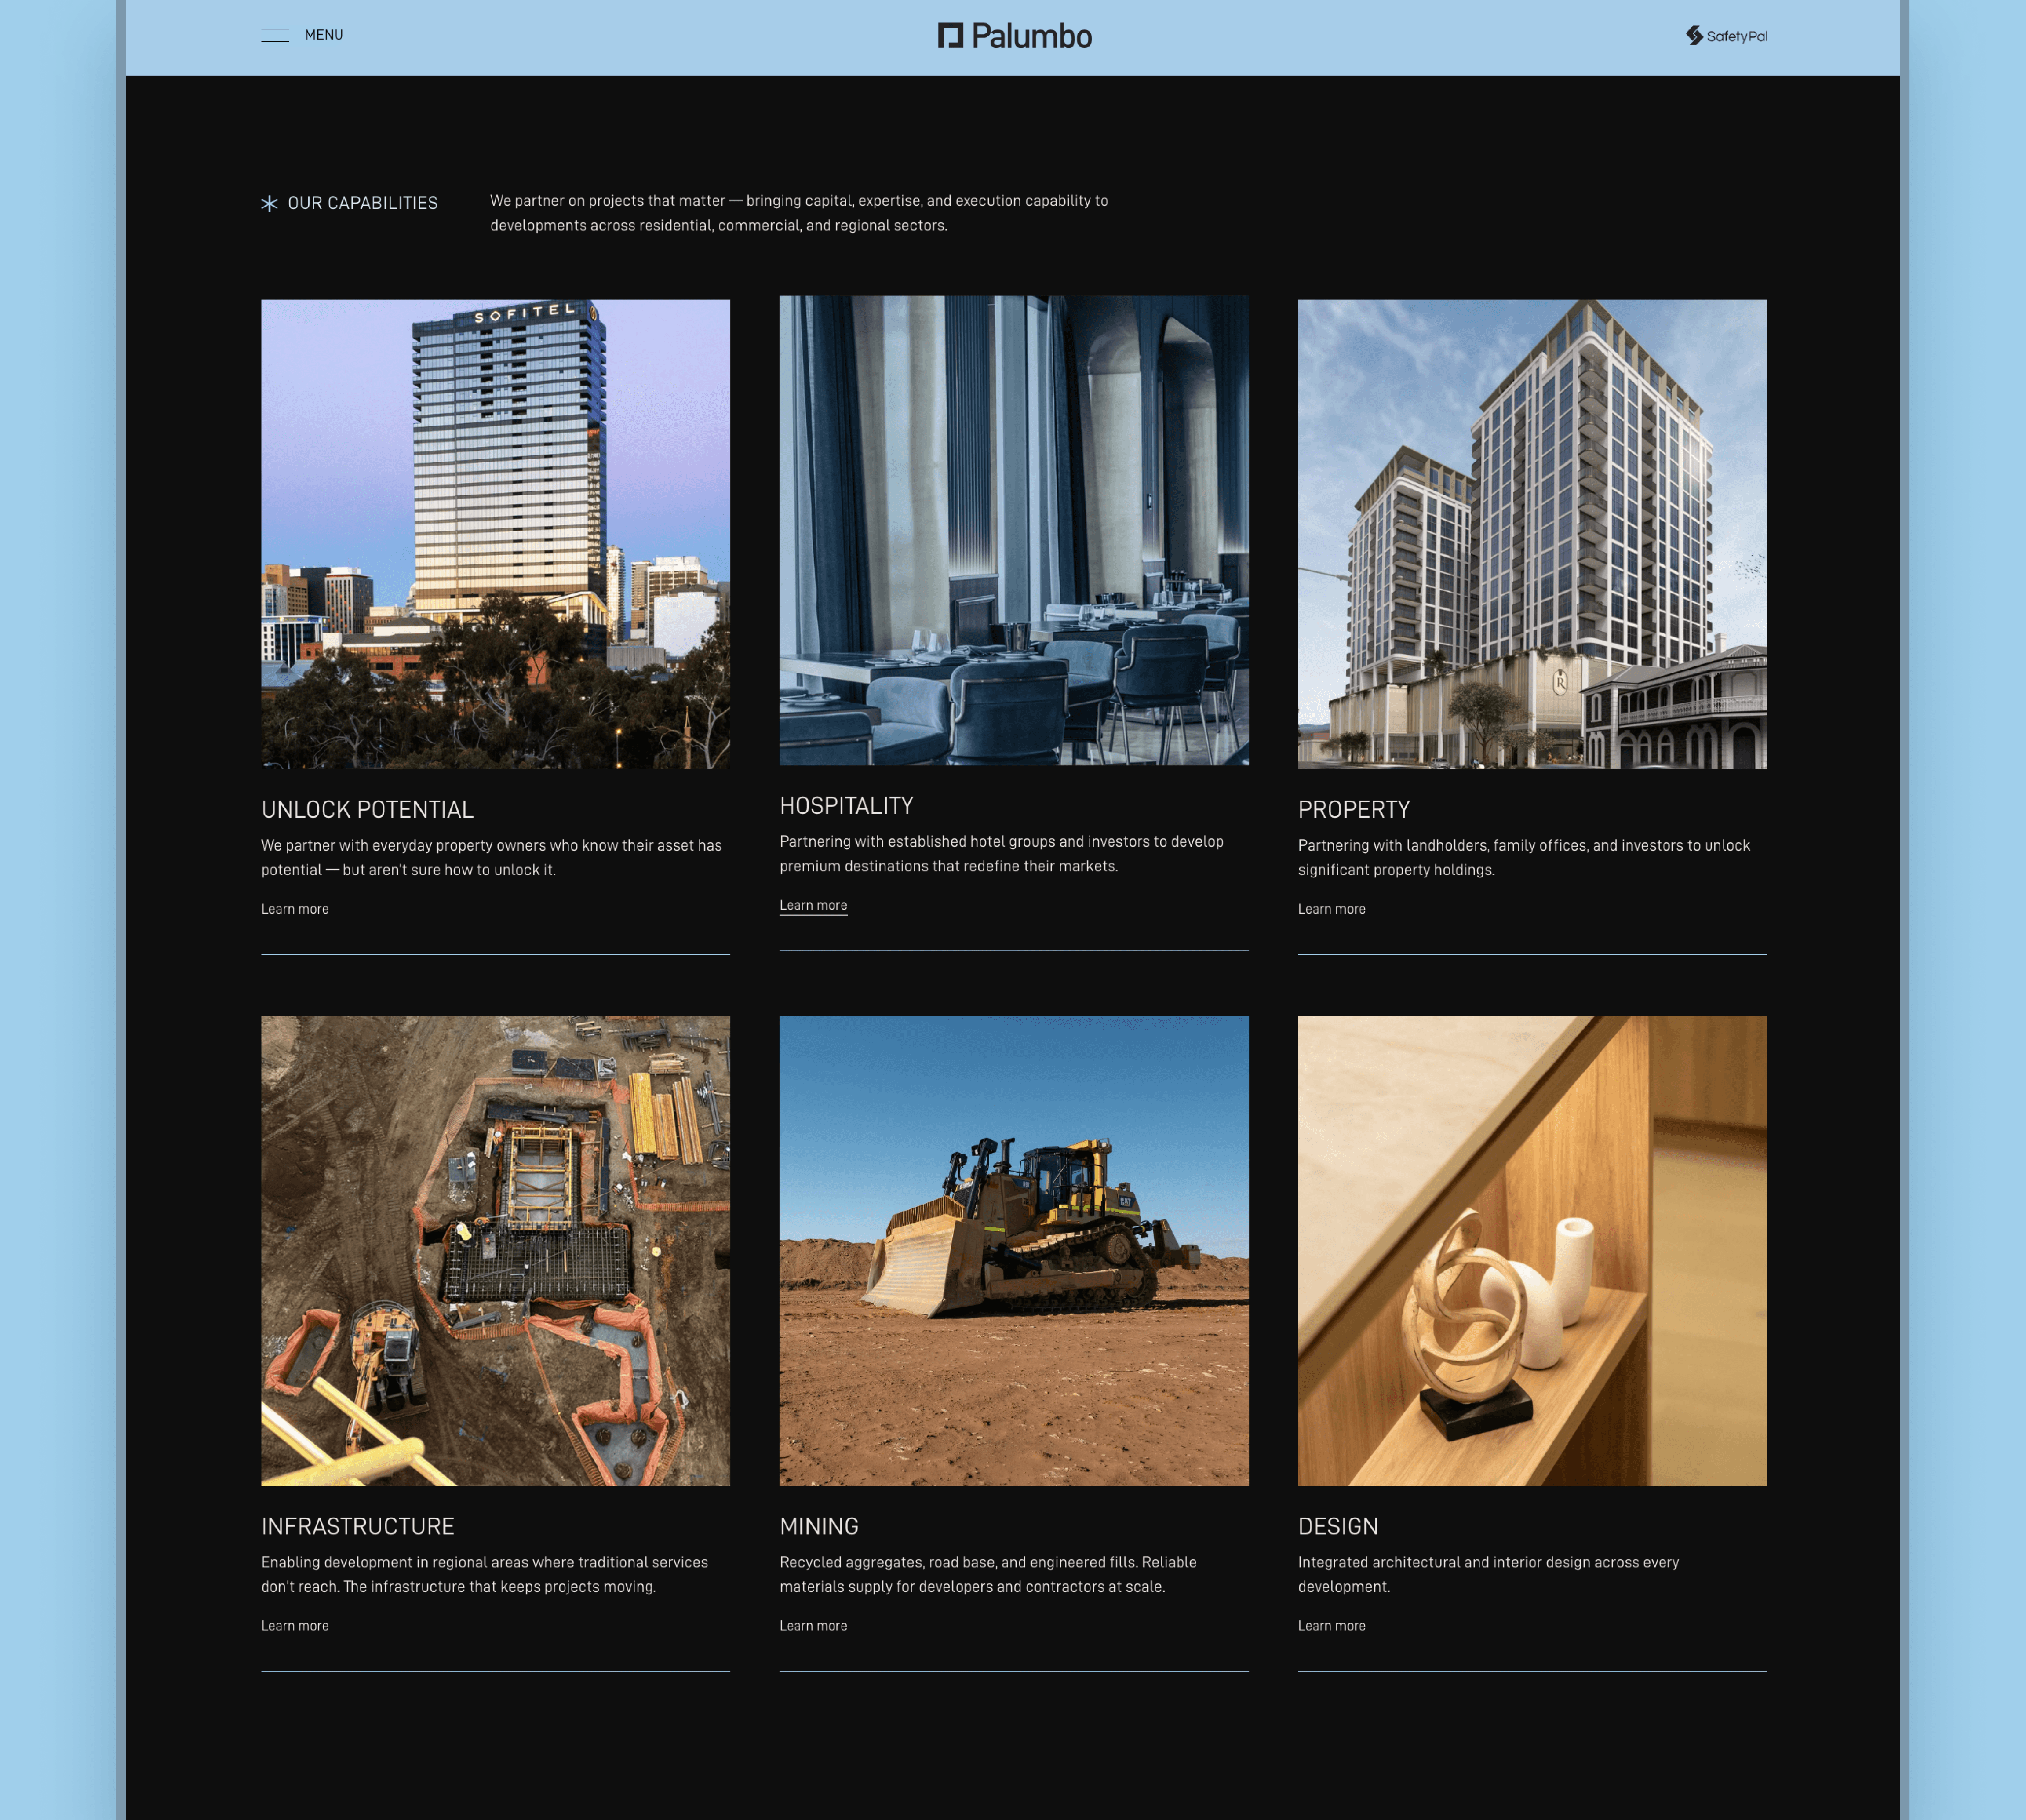The height and width of the screenshot is (1820, 2026).
Task: Open the hamburger menu icon
Action: [275, 35]
